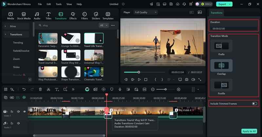Click Apply to All button
This screenshot has height=137, width=262.
tap(249, 131)
